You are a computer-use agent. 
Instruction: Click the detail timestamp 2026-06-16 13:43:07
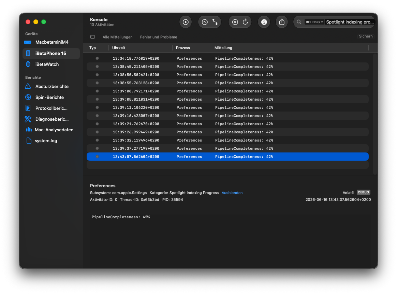pyautogui.click(x=338, y=200)
